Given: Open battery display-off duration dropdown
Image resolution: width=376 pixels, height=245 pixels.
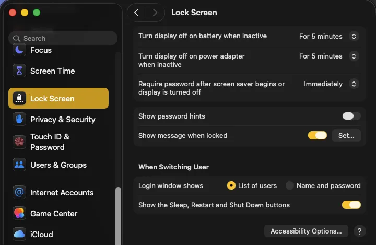Looking at the screenshot, I should click(329, 37).
